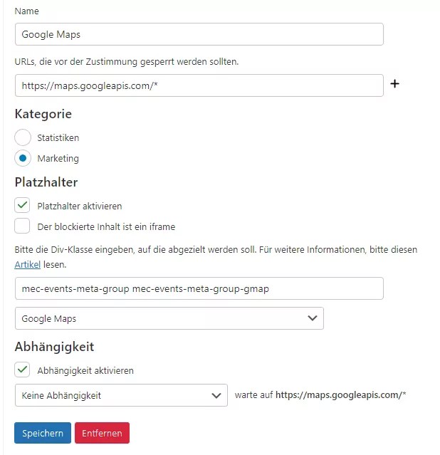Click the mec-events-meta-group Div class field
Screen dimensions: 440x455
[x=199, y=288]
